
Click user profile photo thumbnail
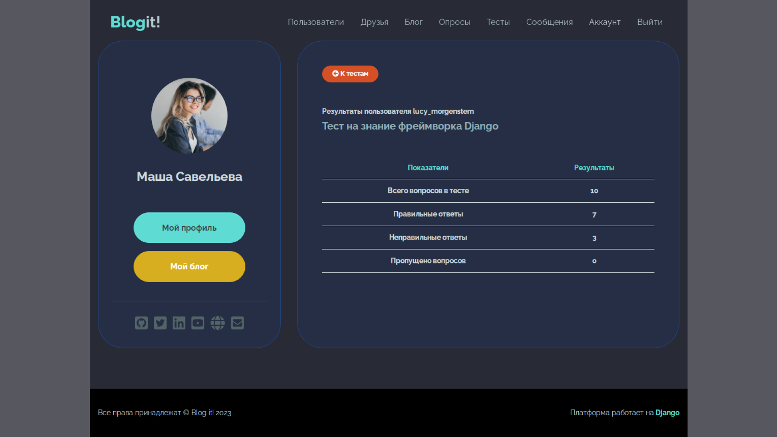pyautogui.click(x=189, y=116)
